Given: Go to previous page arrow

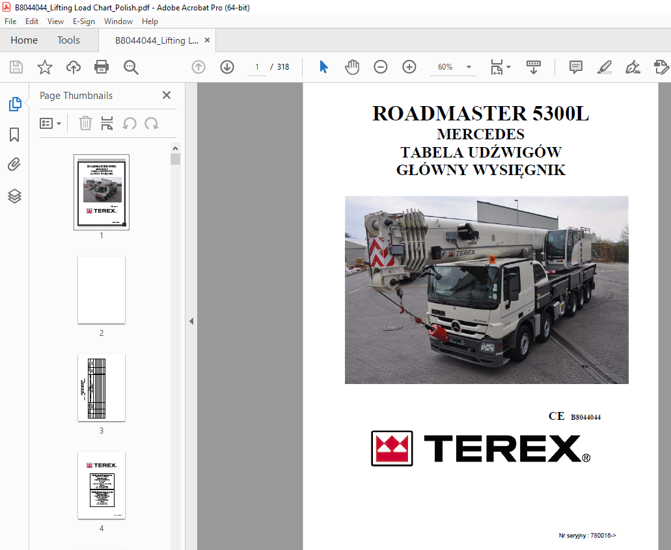Looking at the screenshot, I should (x=198, y=67).
